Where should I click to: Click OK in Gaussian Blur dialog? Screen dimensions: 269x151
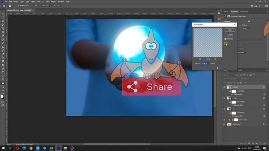230,30
